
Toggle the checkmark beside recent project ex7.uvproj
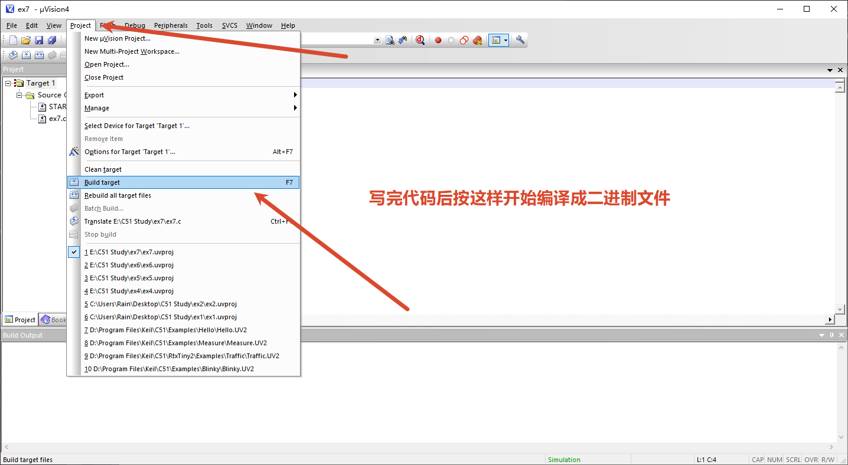[x=74, y=251]
